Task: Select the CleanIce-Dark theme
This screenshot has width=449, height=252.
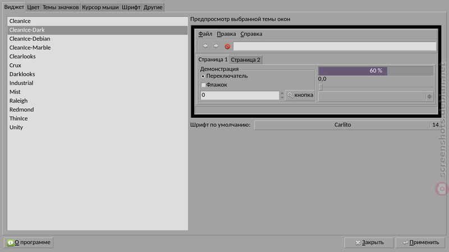Action: coord(97,30)
